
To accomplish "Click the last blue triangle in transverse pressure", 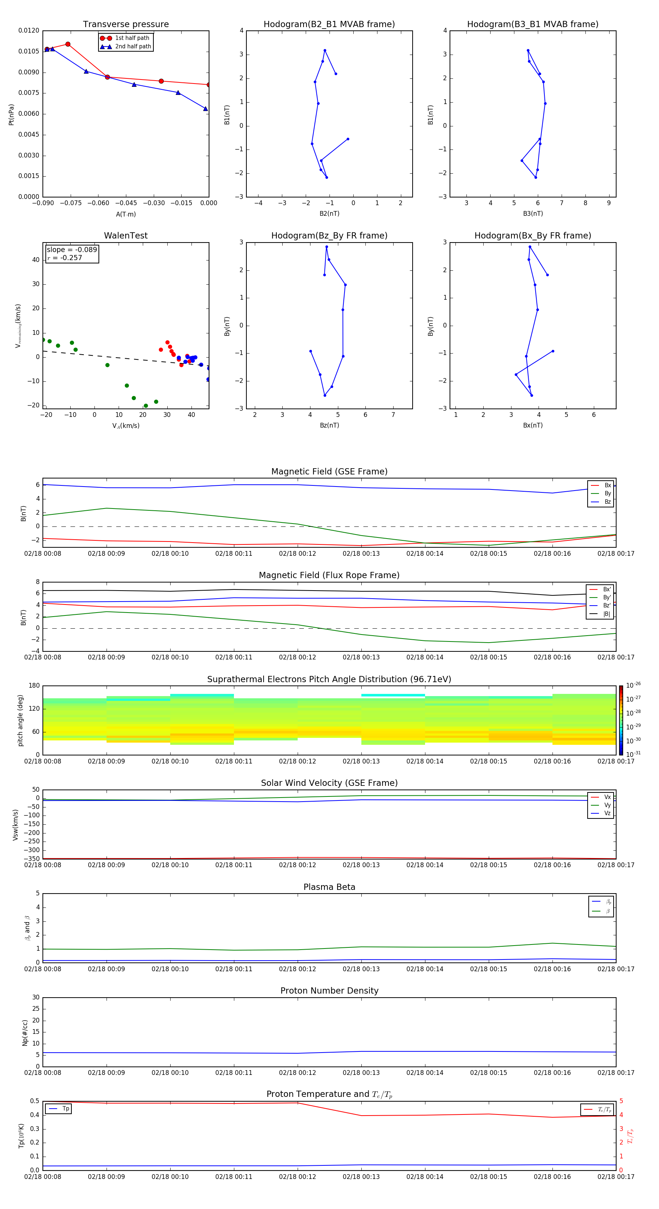I will 205,108.
